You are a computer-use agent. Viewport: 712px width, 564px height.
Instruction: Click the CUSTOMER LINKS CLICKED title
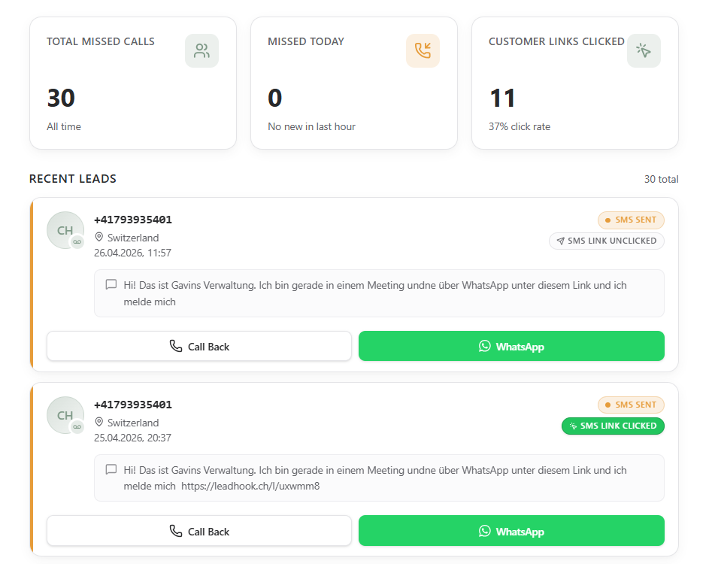[x=556, y=41]
